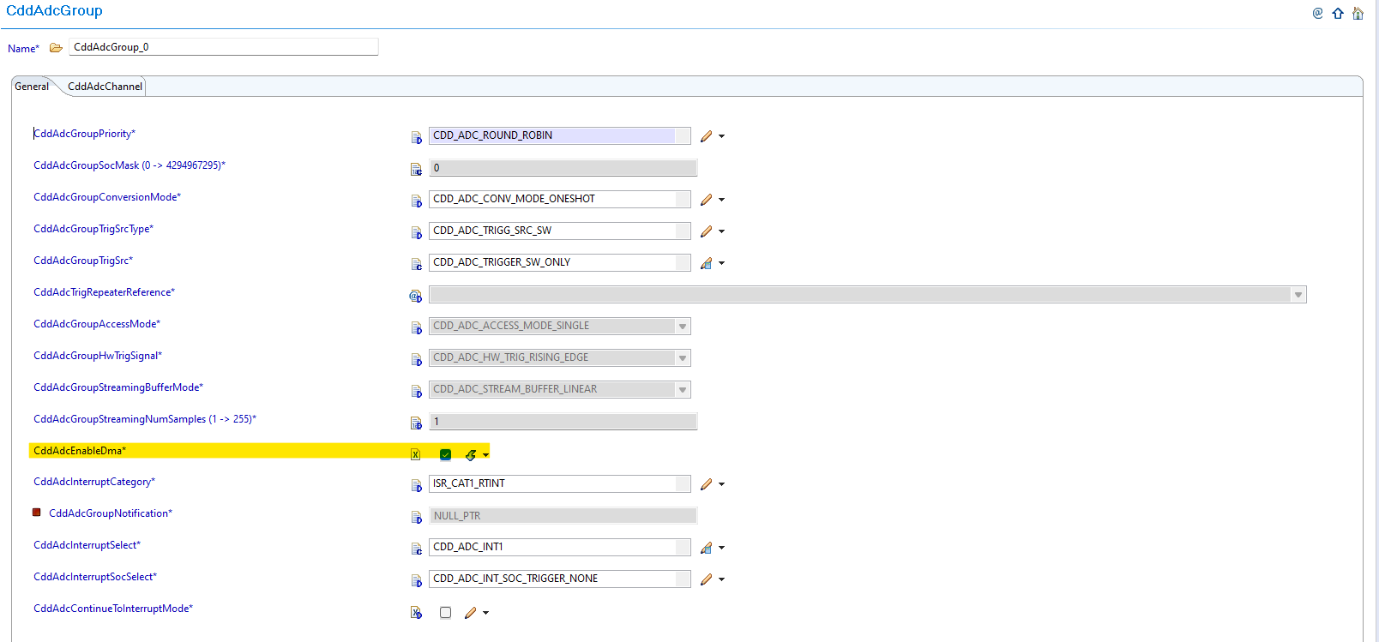Click the NULL_PTR notification field
Screen dimensions: 1379x642
(x=563, y=516)
